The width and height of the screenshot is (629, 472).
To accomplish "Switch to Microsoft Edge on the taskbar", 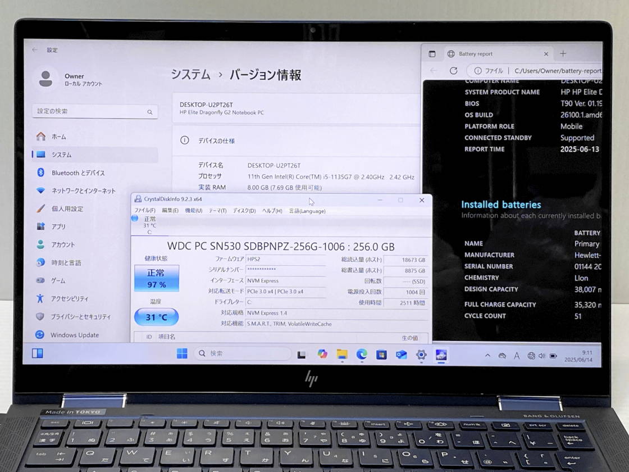I will point(362,354).
